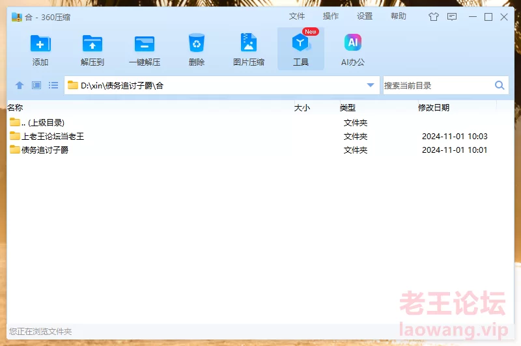Switch to thumbnail view mode icon
This screenshot has width=521, height=346.
(x=36, y=85)
